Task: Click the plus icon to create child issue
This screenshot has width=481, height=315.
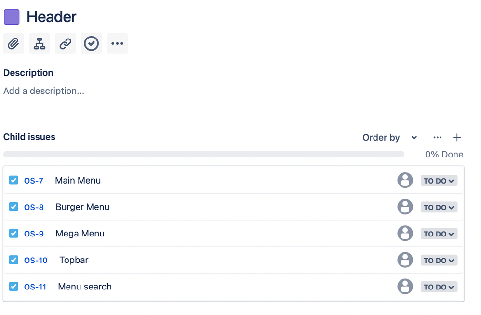Action: click(x=457, y=138)
